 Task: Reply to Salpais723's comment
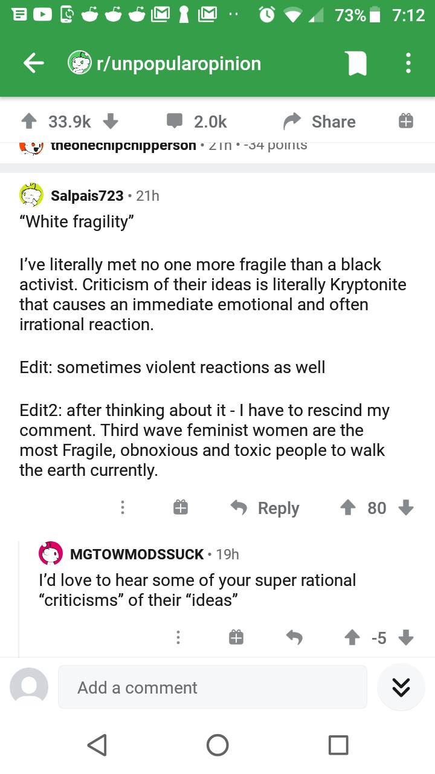[266, 508]
